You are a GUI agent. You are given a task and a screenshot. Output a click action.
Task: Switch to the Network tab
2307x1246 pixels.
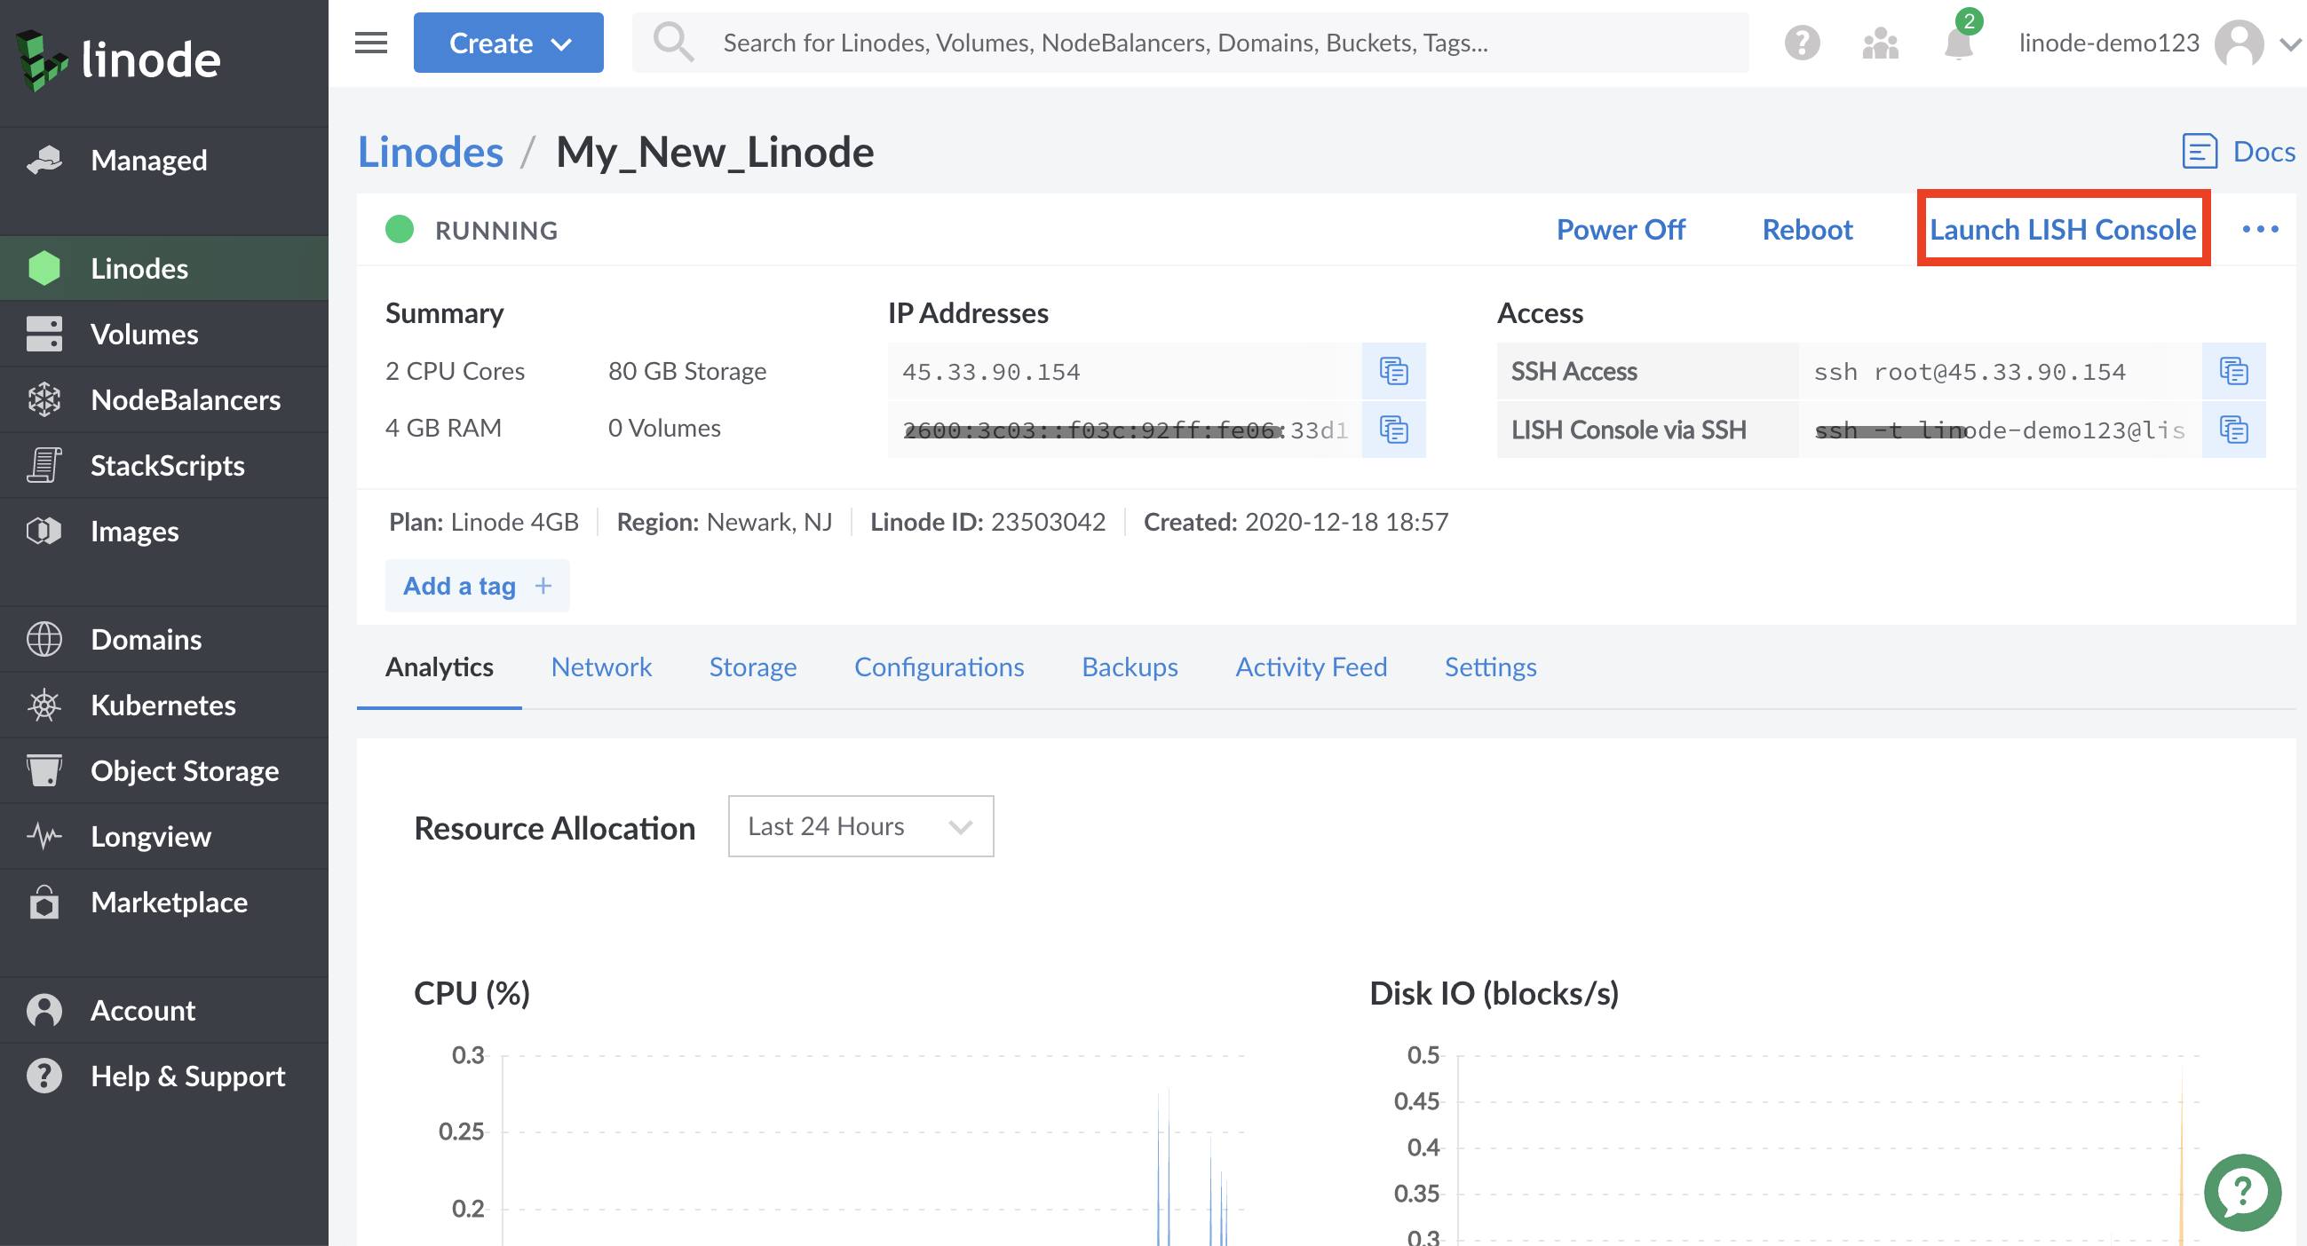point(601,666)
